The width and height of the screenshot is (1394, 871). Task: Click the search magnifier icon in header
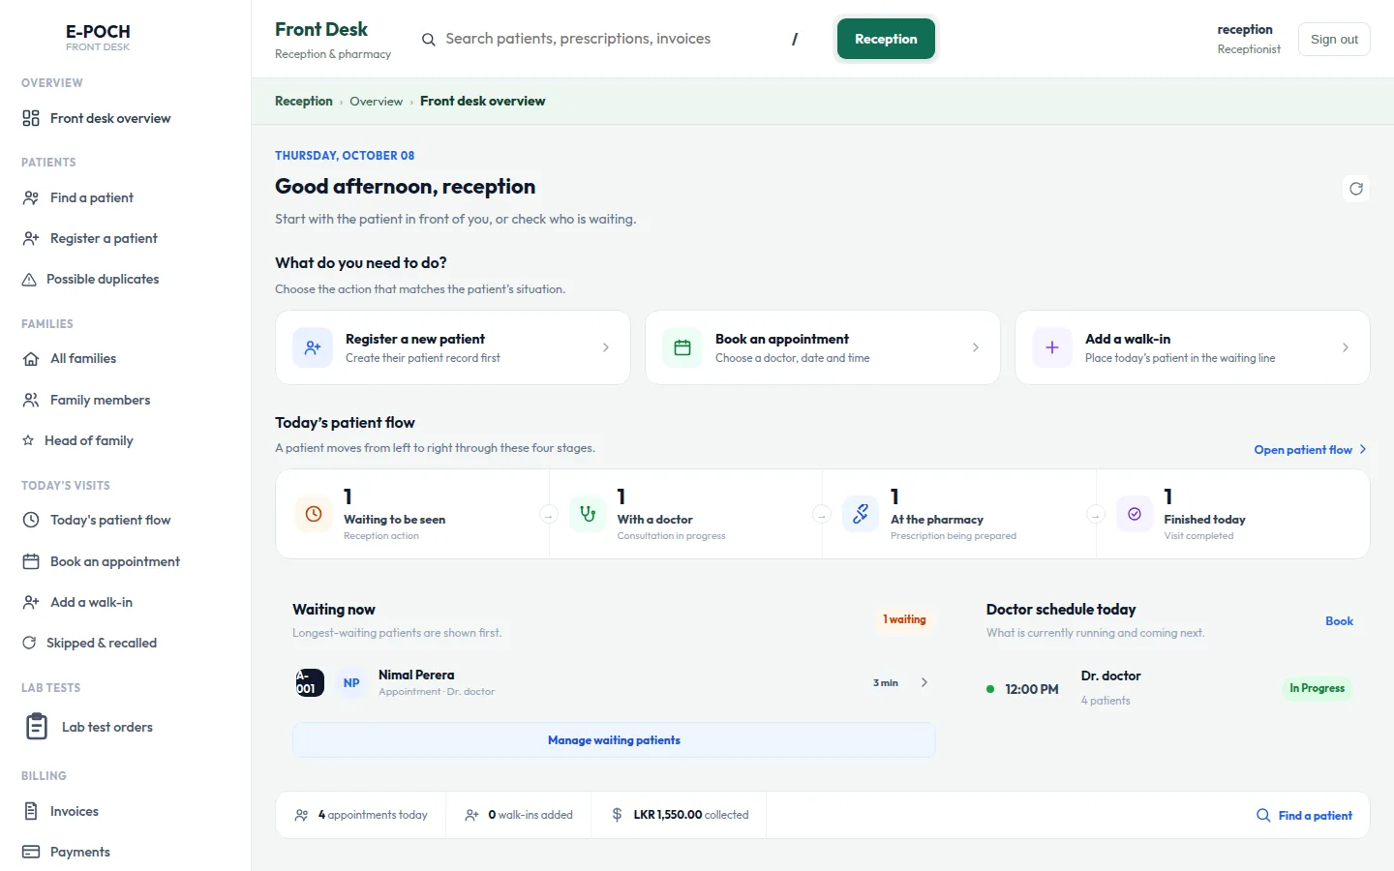(428, 40)
